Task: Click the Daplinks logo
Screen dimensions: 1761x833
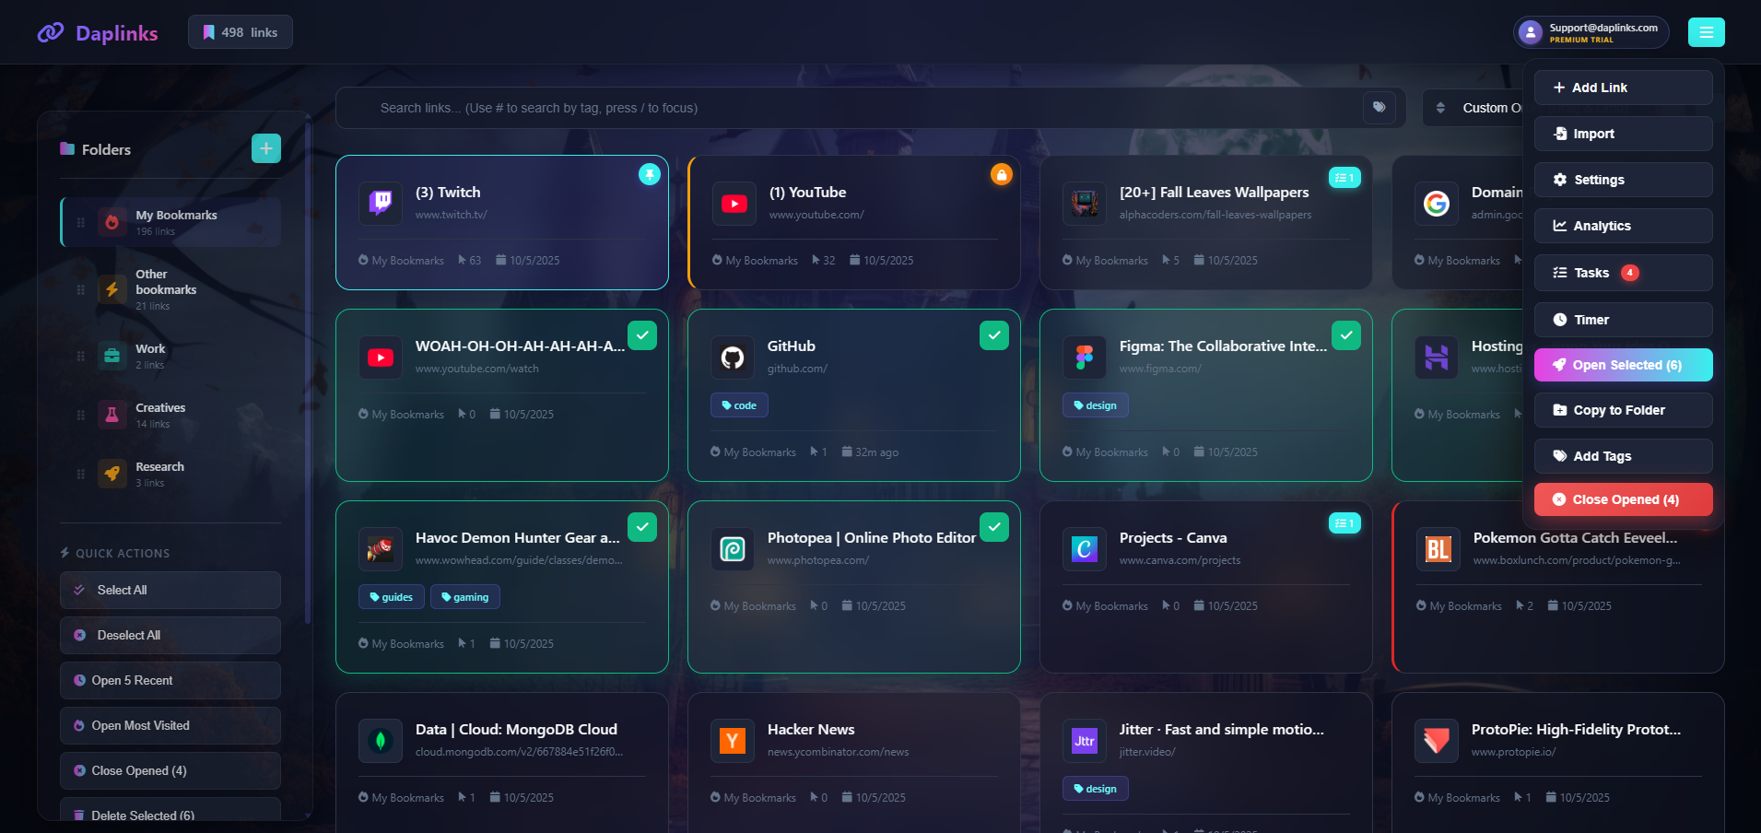Action: tap(98, 33)
